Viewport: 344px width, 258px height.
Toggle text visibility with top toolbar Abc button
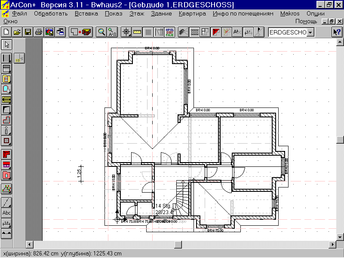click(x=237, y=32)
